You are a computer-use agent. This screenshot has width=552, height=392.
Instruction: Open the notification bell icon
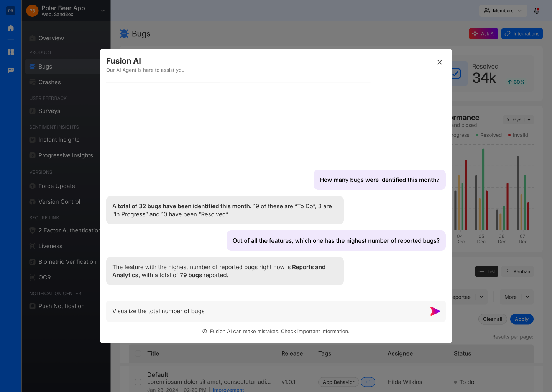coord(537,11)
